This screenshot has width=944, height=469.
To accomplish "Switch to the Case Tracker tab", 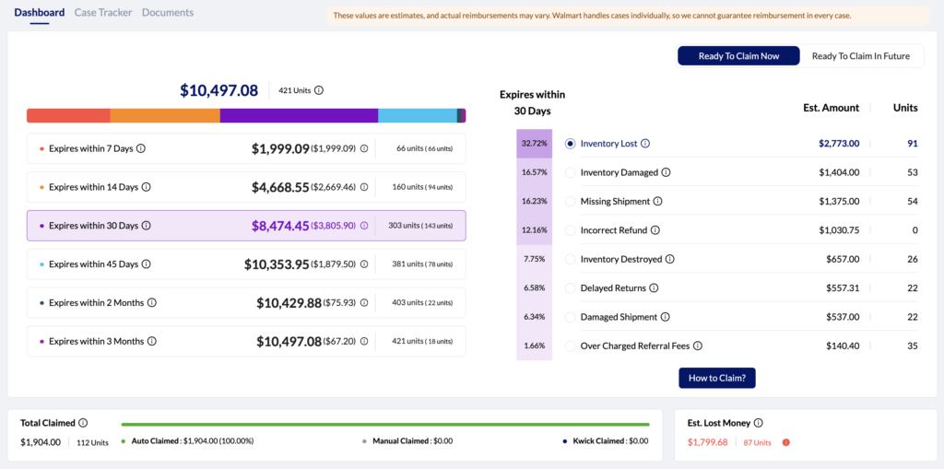I will tap(103, 13).
